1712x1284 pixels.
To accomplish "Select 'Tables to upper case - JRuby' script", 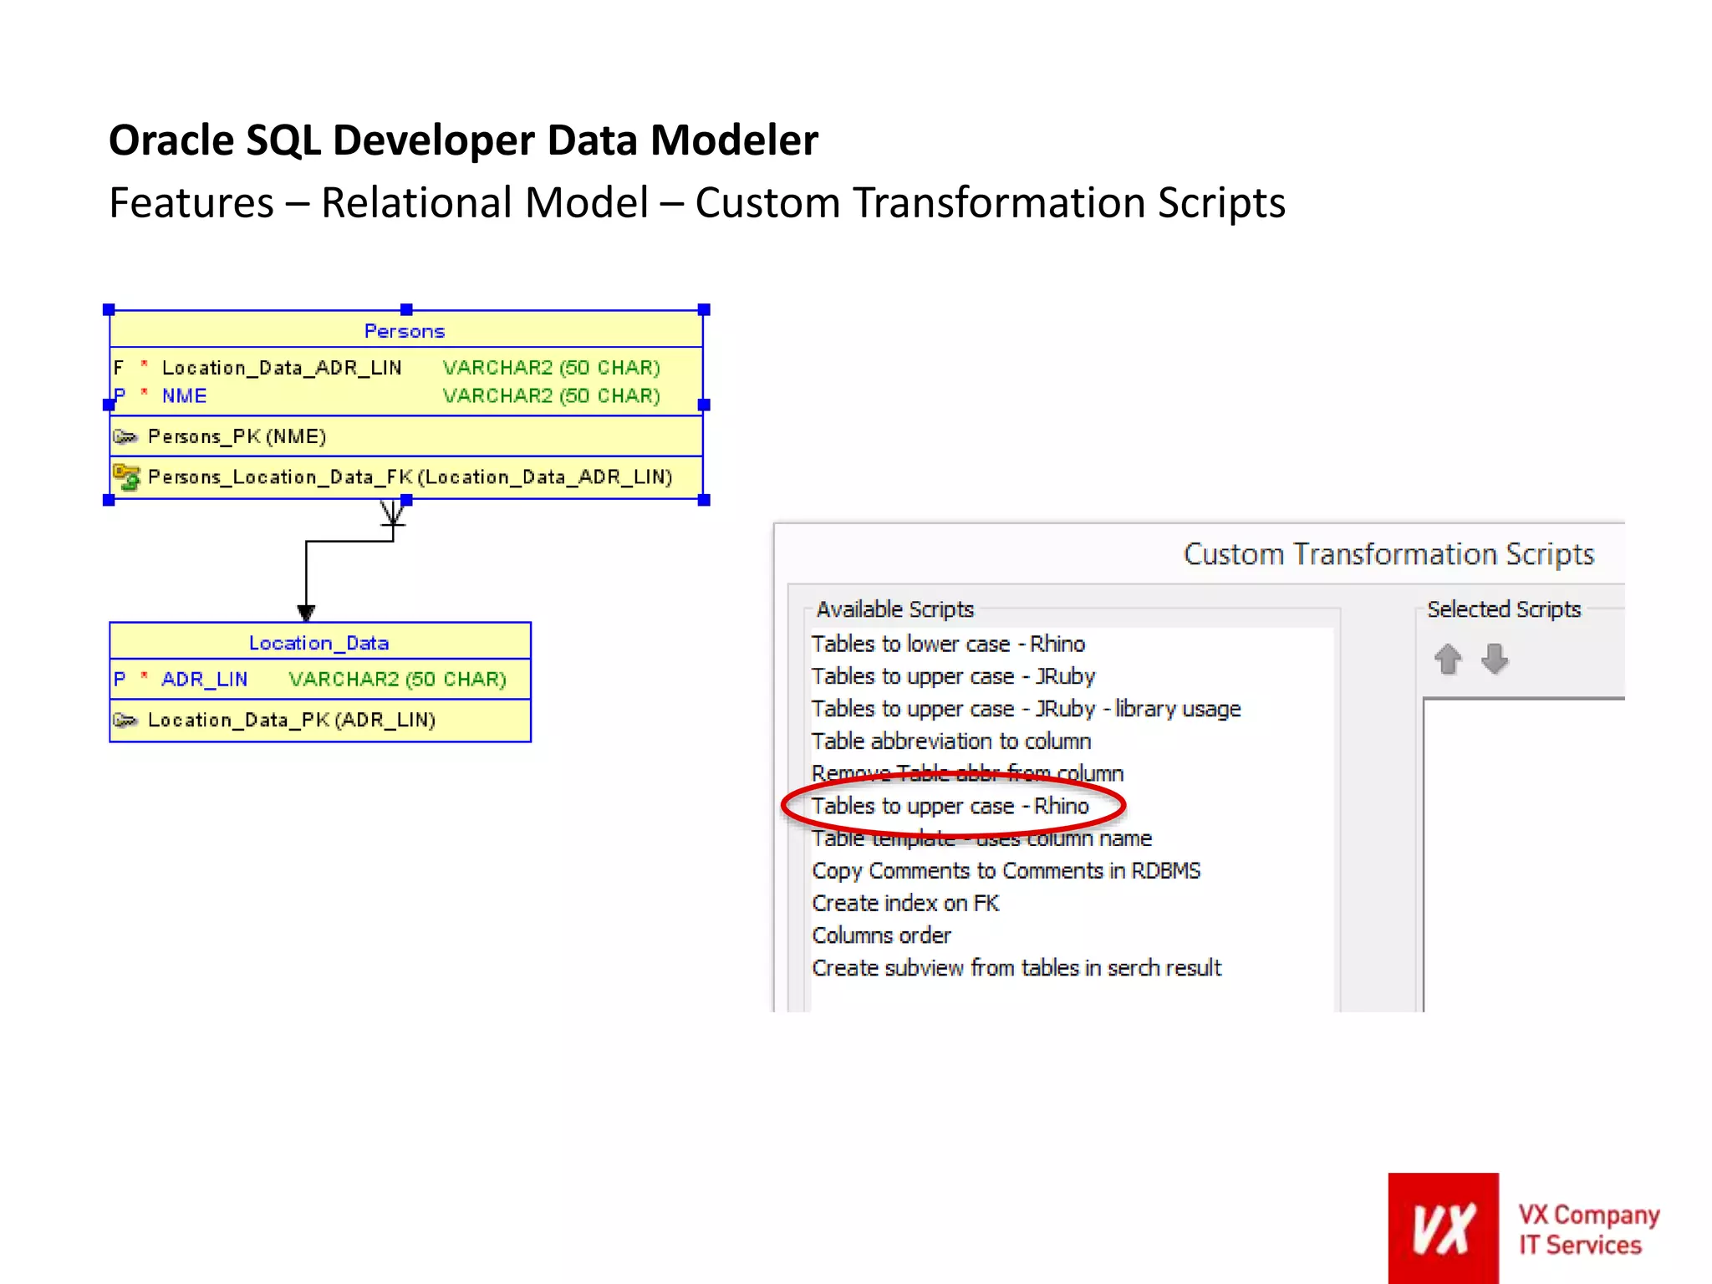I will 953,676.
